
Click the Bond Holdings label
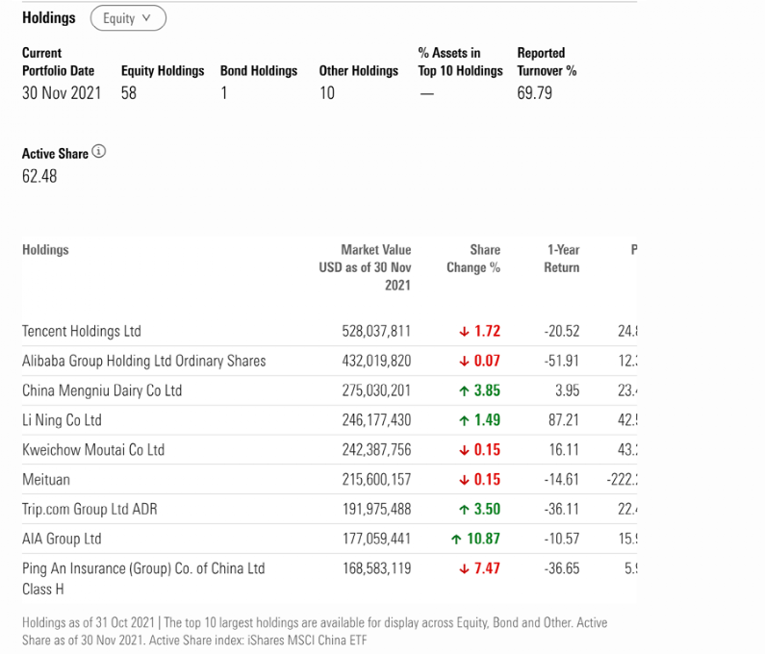pos(259,71)
